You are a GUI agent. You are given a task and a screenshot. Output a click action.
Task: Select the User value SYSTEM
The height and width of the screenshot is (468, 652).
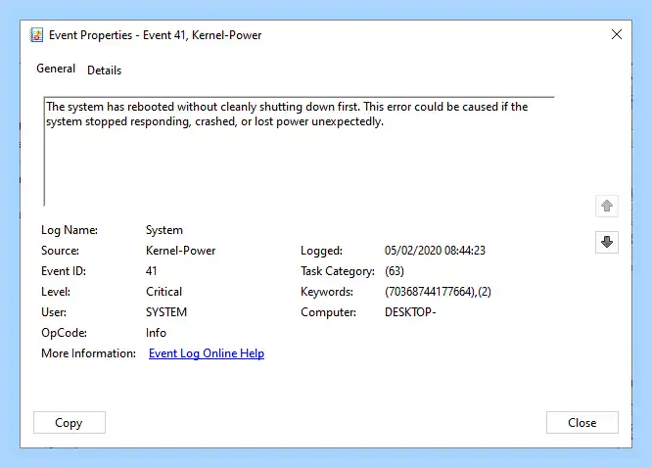tap(165, 312)
